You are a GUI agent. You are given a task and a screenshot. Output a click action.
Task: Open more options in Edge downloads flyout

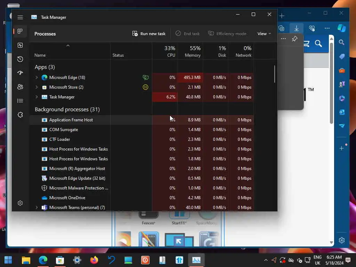[283, 39]
